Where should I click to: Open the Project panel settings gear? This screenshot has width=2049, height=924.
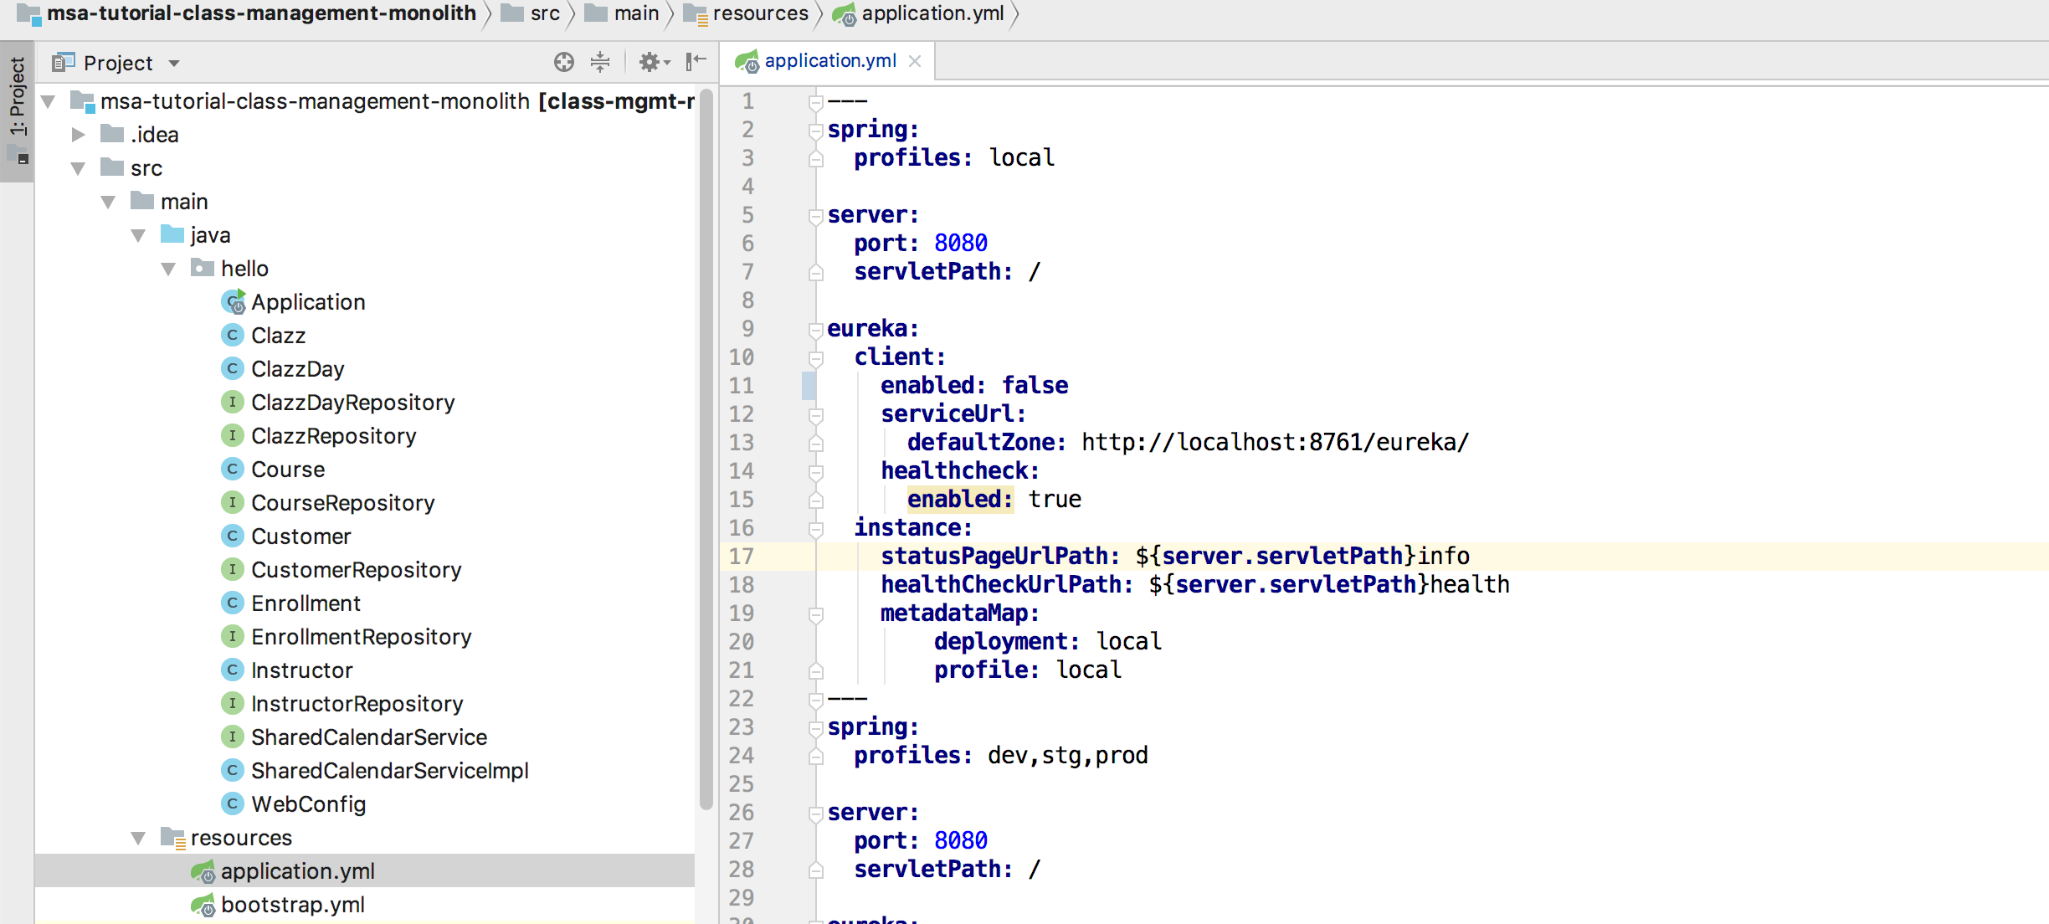pyautogui.click(x=650, y=62)
